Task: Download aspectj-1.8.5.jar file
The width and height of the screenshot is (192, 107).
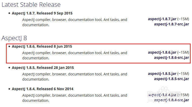Action: [162, 74]
